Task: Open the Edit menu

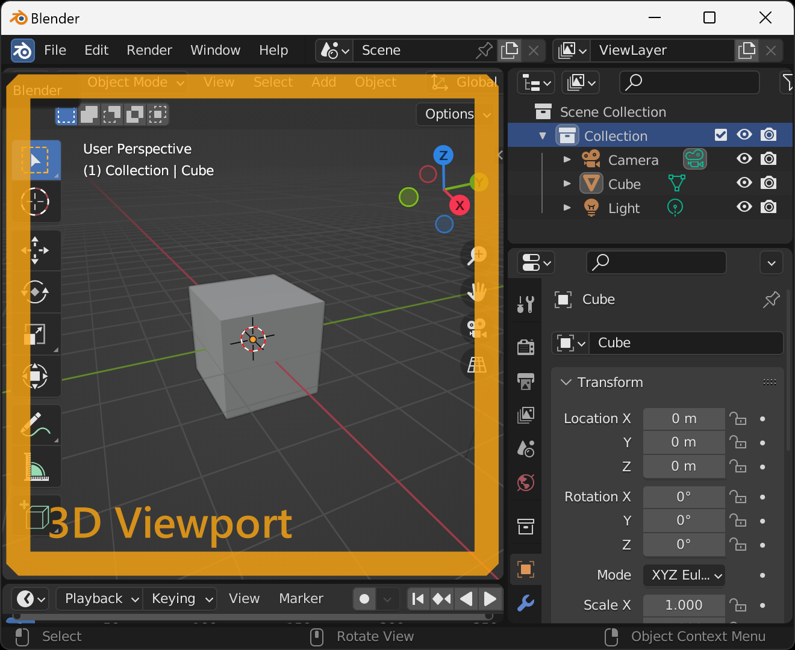Action: 96,51
